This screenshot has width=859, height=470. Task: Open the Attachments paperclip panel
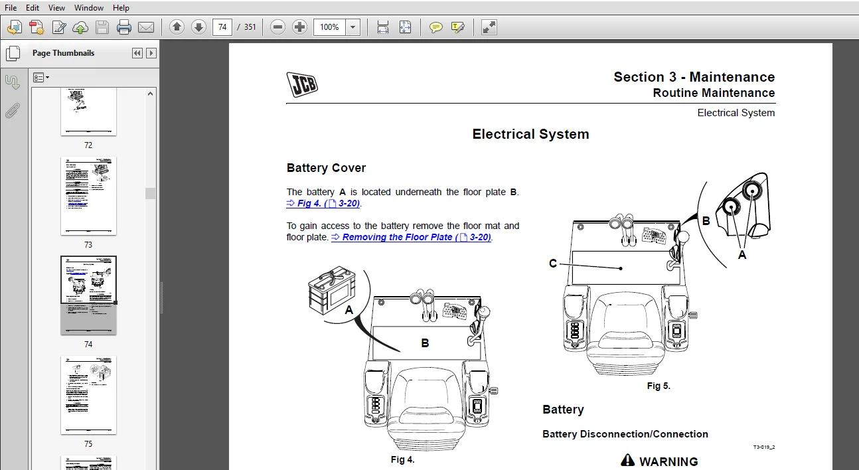[13, 110]
